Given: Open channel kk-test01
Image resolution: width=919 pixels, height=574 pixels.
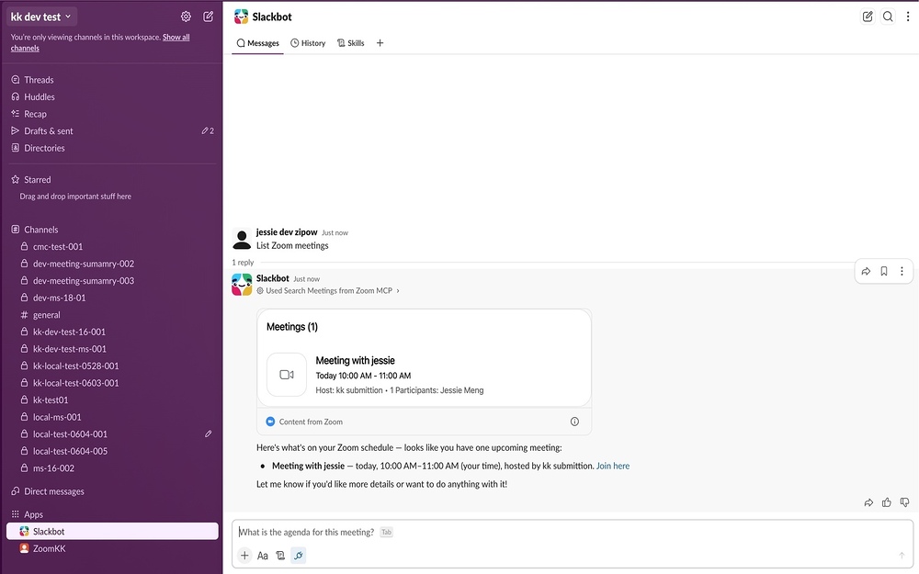Looking at the screenshot, I should 51,400.
